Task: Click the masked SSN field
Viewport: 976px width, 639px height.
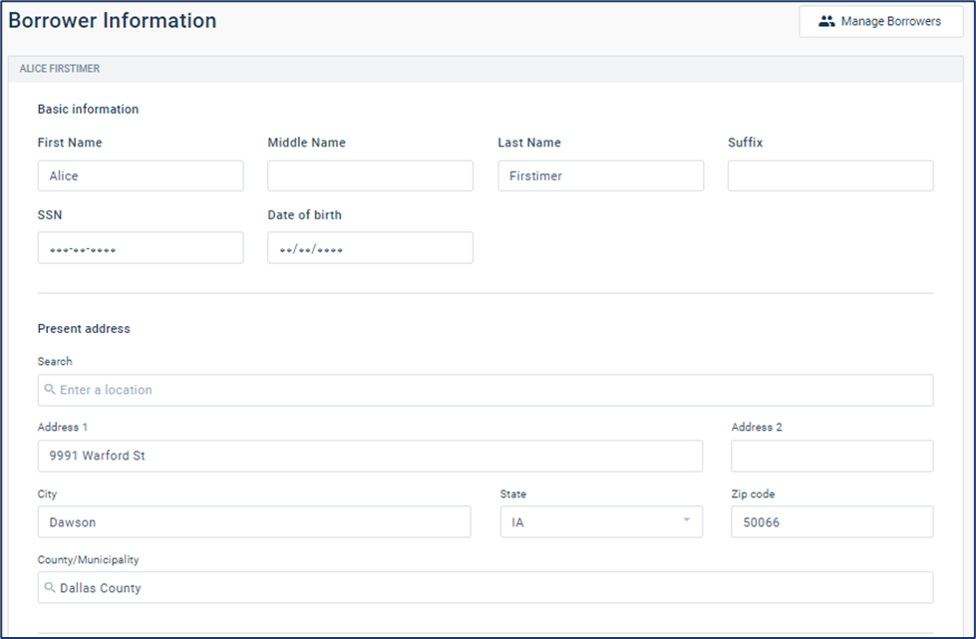Action: click(x=141, y=247)
